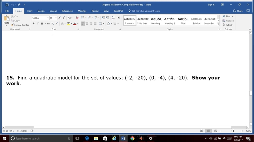Open the Change Case dropdown

click(70, 18)
